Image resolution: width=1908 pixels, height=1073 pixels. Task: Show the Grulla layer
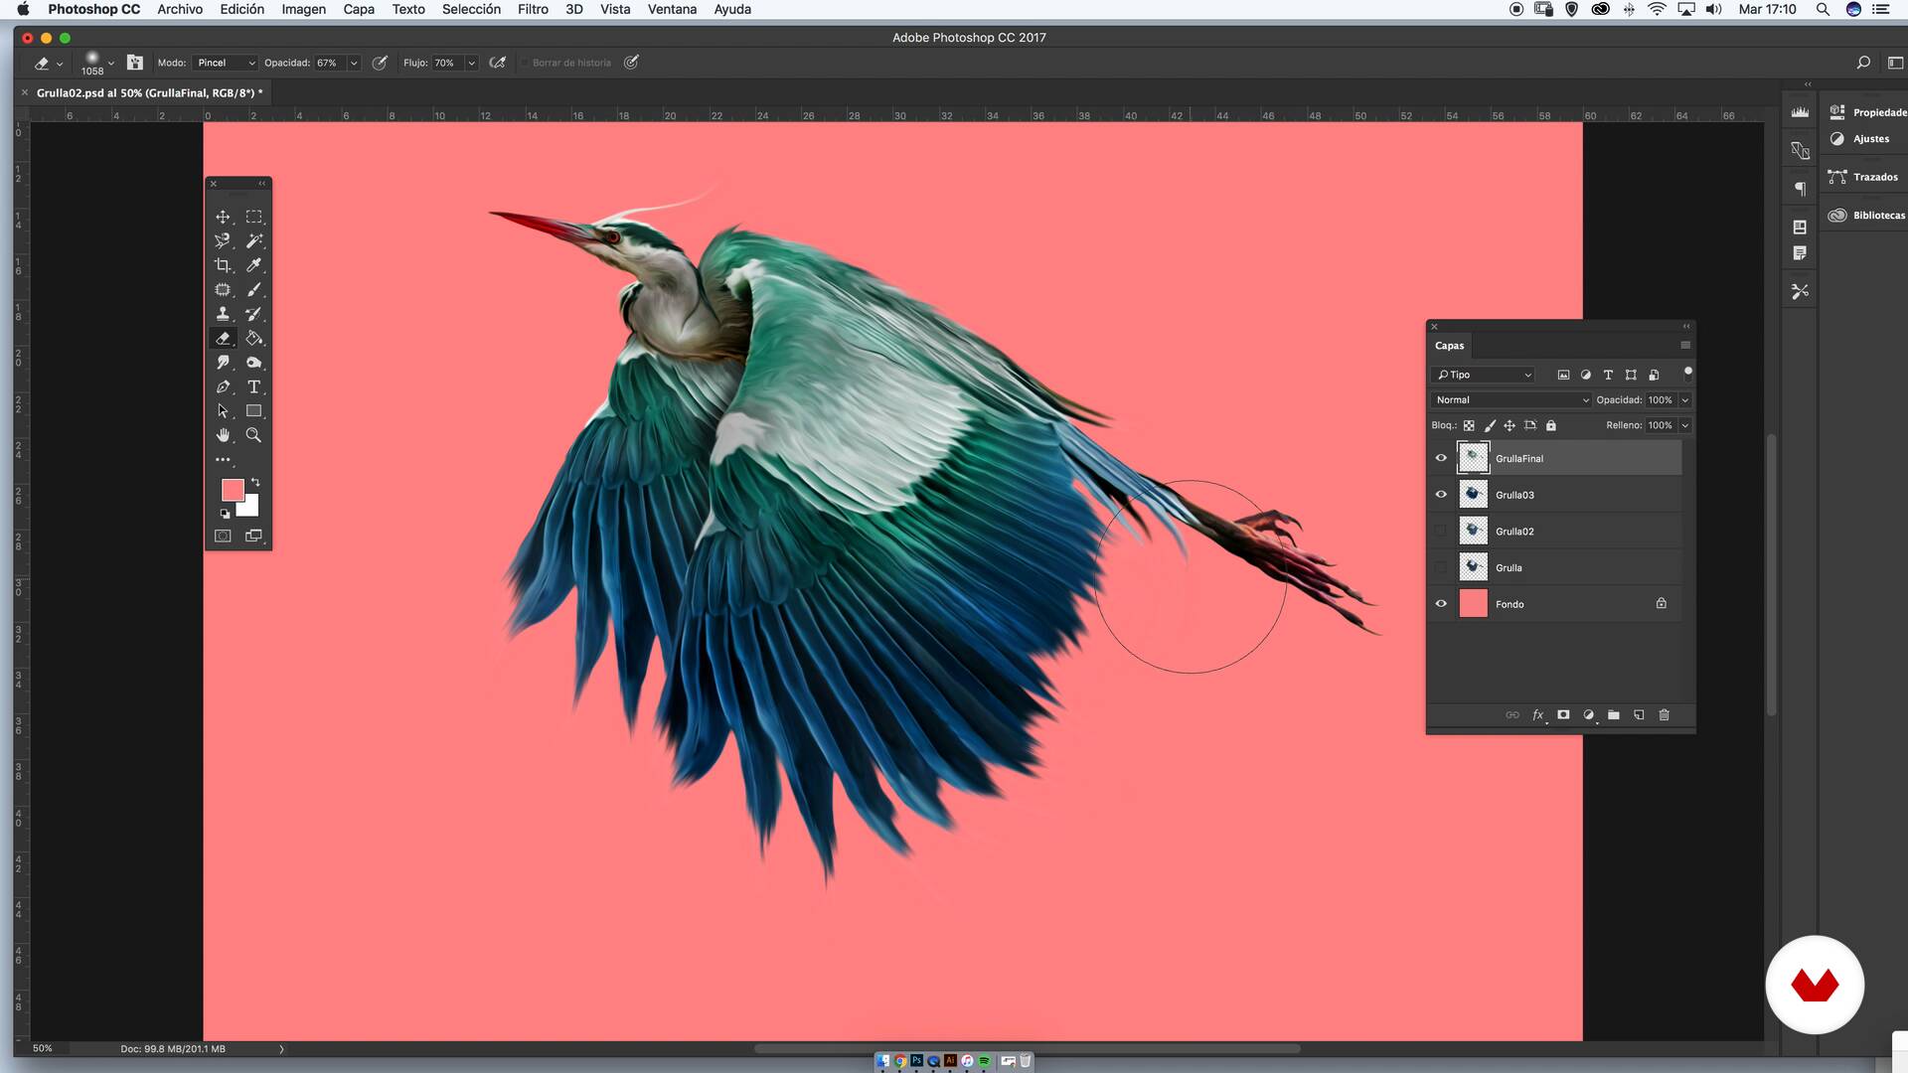pyautogui.click(x=1441, y=567)
